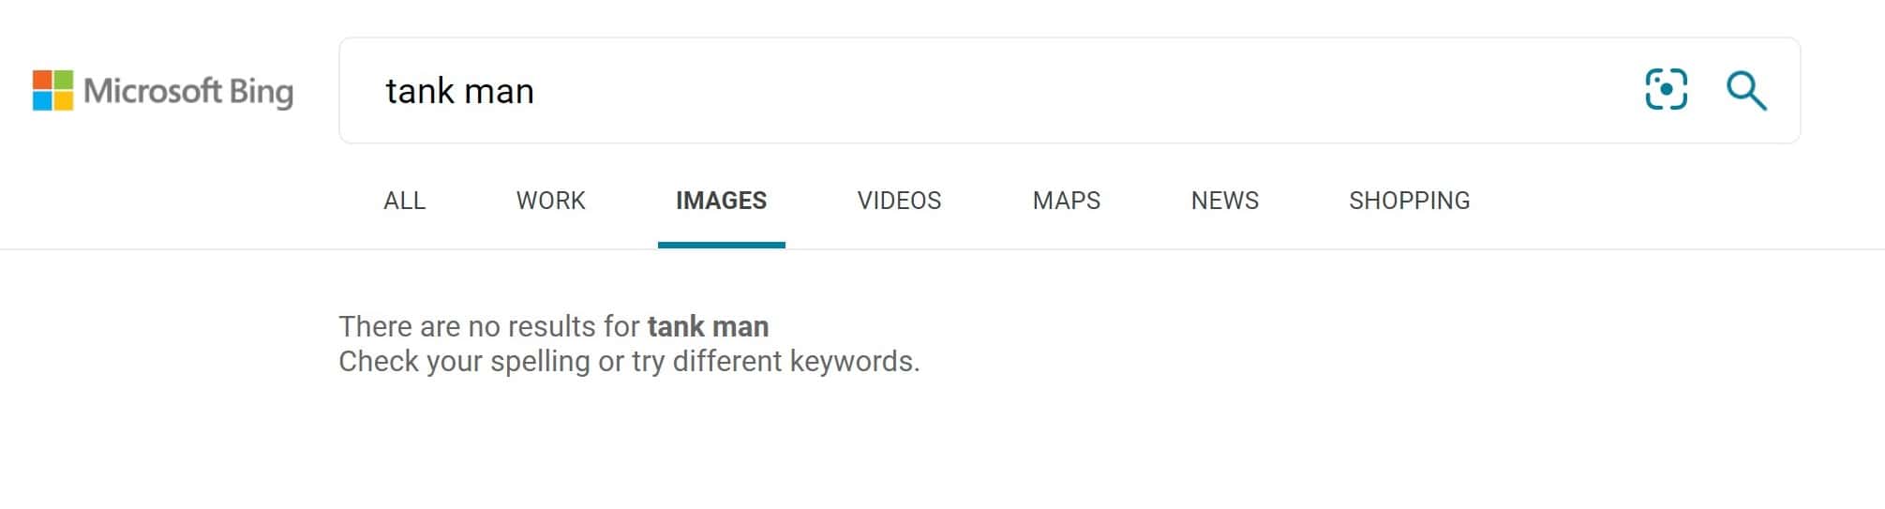Click the 'Check your spelling' suggestion line
Screen dimensions: 1885x509
coord(629,361)
